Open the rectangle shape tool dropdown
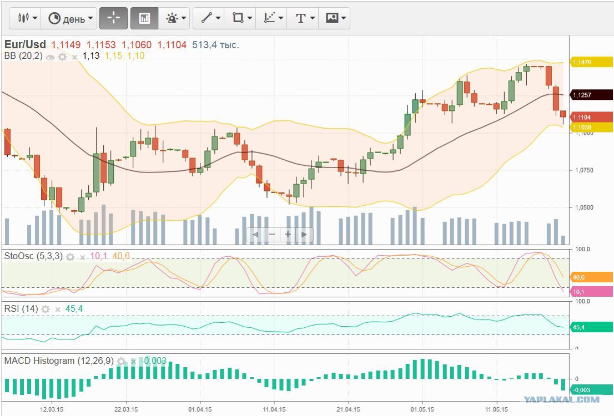The width and height of the screenshot is (614, 416). [x=240, y=18]
